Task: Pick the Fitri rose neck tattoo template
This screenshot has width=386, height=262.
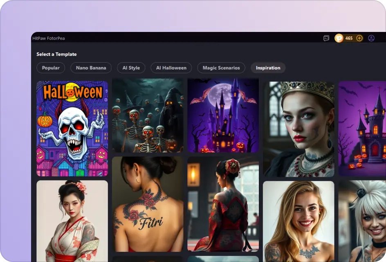Action: pos(148,205)
